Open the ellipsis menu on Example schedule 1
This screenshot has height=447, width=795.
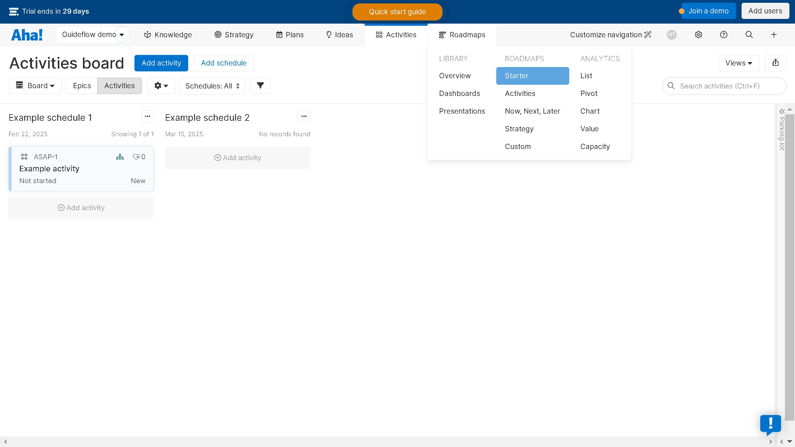[x=147, y=116]
